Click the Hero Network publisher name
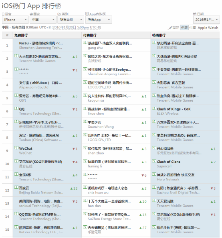This screenshot has width=222, height=238. [168, 180]
